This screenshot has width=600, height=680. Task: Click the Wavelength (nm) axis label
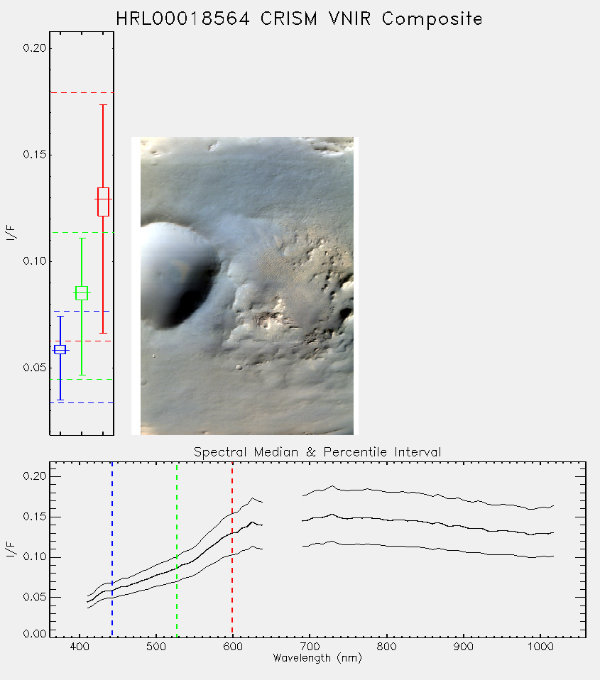(x=317, y=658)
